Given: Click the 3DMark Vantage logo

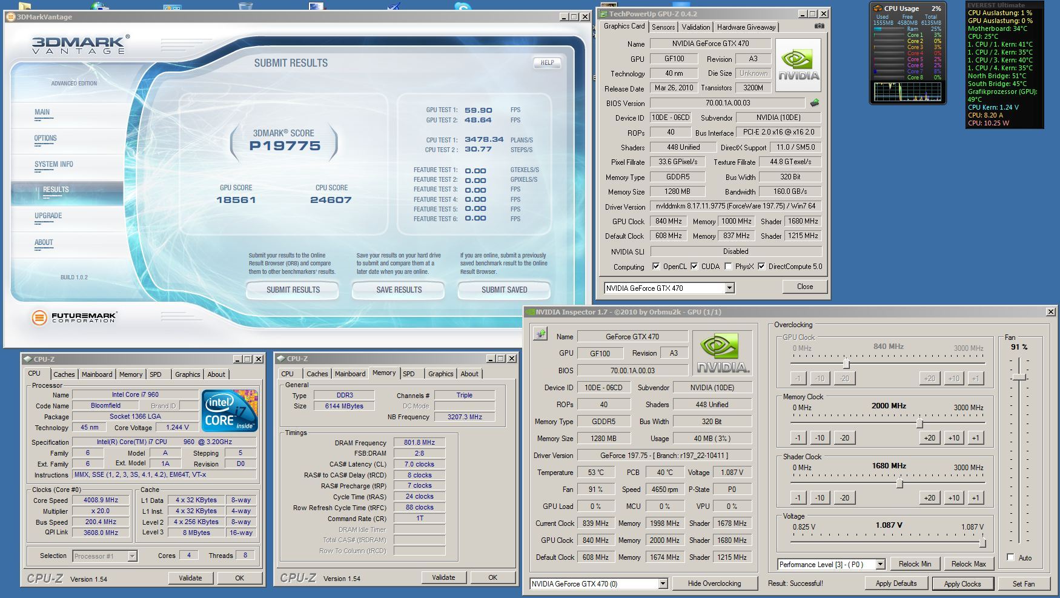Looking at the screenshot, I should coord(81,44).
